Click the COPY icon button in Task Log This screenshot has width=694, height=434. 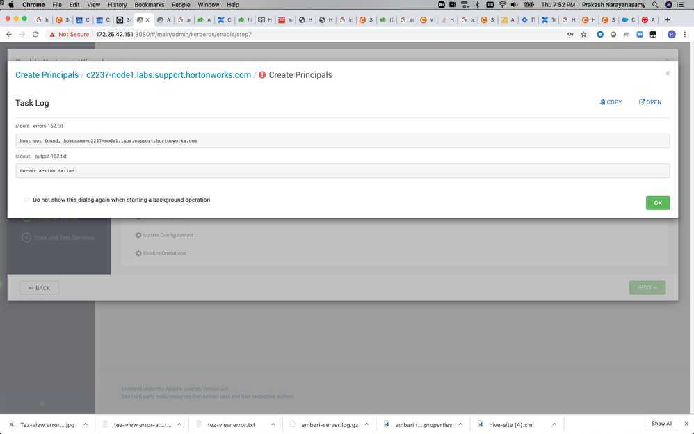point(611,102)
